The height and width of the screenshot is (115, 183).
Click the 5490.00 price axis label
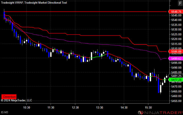click(176, 68)
